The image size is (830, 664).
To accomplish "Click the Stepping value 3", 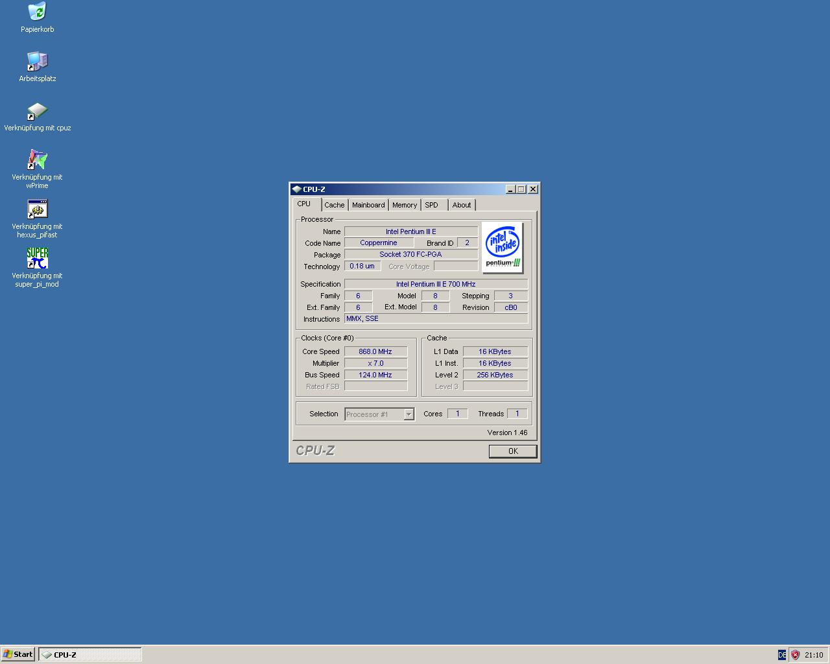I will pos(511,296).
